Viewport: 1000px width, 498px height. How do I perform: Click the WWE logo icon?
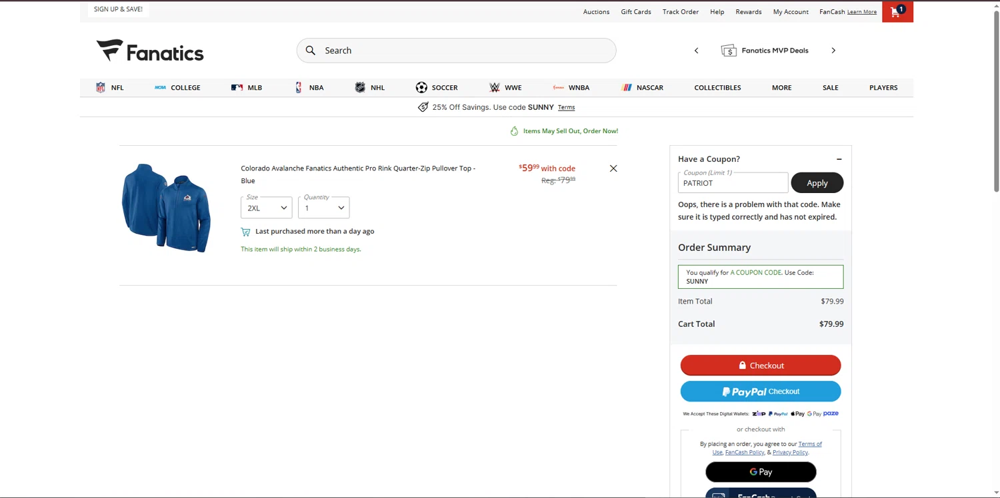pos(494,87)
